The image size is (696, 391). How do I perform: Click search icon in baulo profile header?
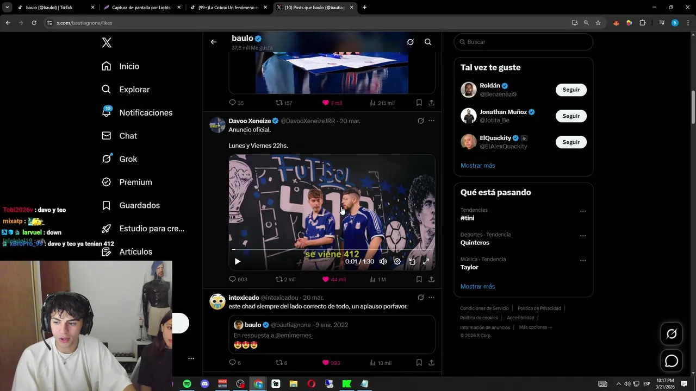(x=428, y=42)
